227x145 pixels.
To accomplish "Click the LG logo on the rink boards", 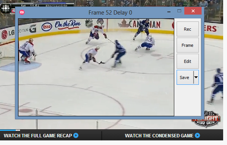I will pyautogui.click(x=8, y=35).
